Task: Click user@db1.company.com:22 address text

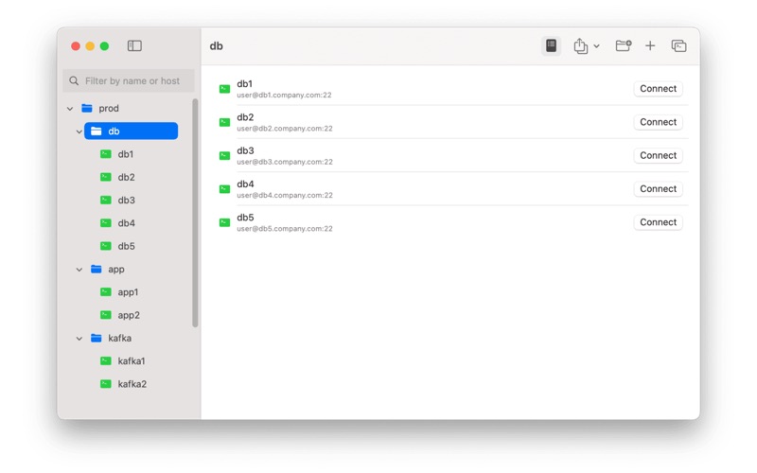Action: pyautogui.click(x=284, y=96)
